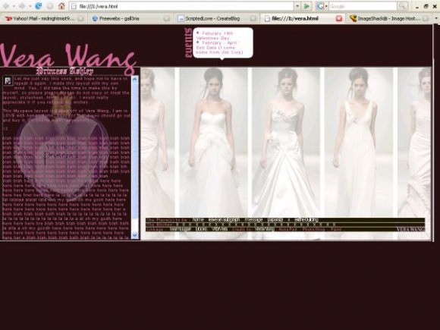
Task: Click the text box vertical scrollbar thumb
Action: click(135, 151)
